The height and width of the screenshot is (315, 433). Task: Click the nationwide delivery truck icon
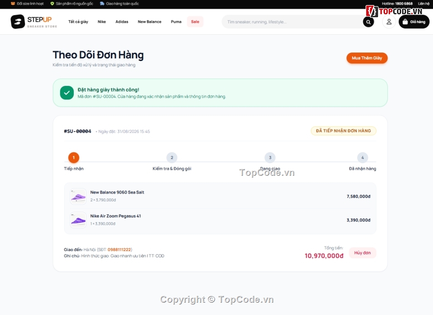click(102, 4)
